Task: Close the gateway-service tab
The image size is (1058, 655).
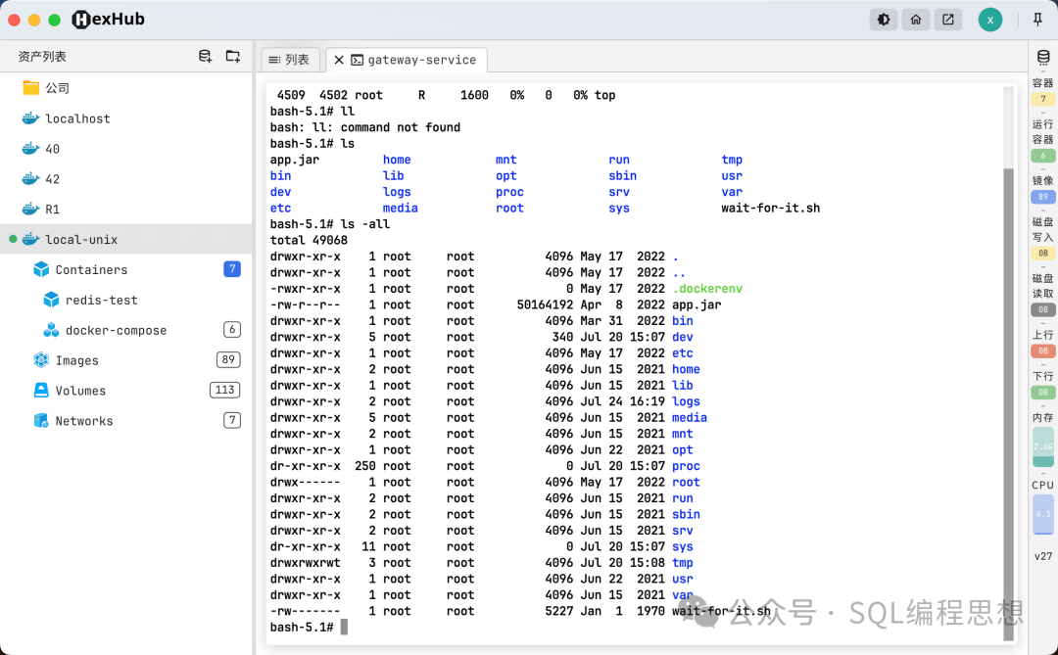Action: 339,60
